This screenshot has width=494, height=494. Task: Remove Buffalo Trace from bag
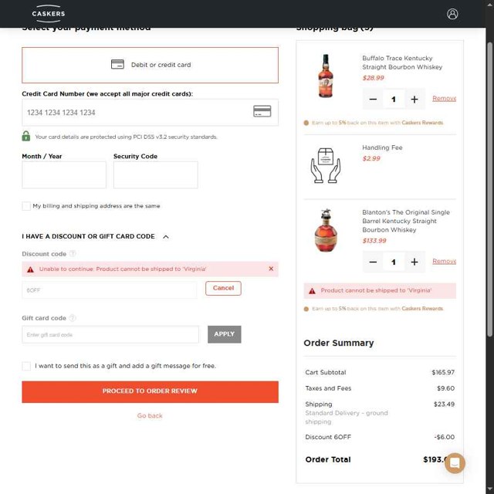(x=444, y=99)
